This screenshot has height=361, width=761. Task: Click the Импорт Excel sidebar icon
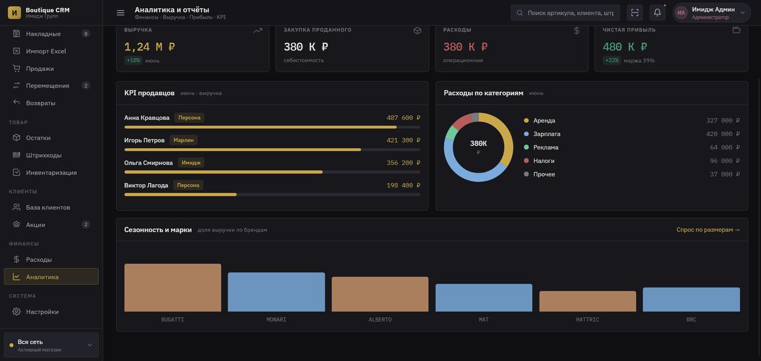point(16,51)
